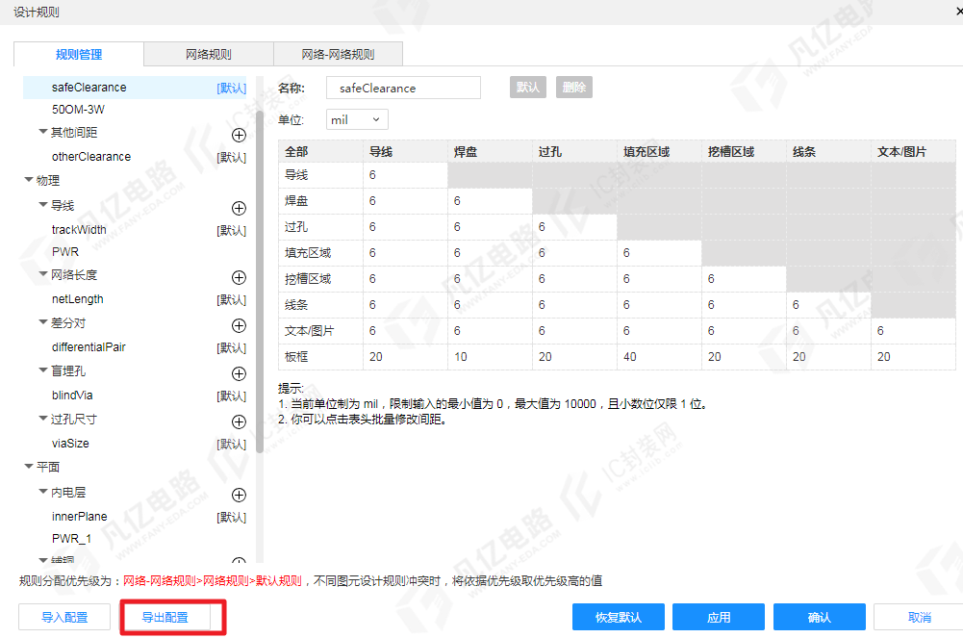Click the 导入配置 button
The height and width of the screenshot is (638, 963).
point(64,617)
